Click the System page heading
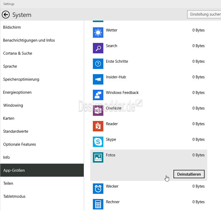Image resolution: width=221 pixels, height=211 pixels. (x=22, y=15)
